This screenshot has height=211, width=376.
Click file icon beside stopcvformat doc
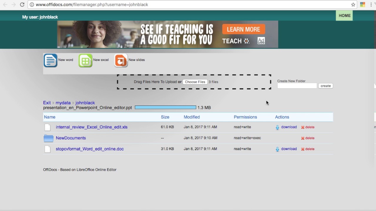(x=48, y=149)
